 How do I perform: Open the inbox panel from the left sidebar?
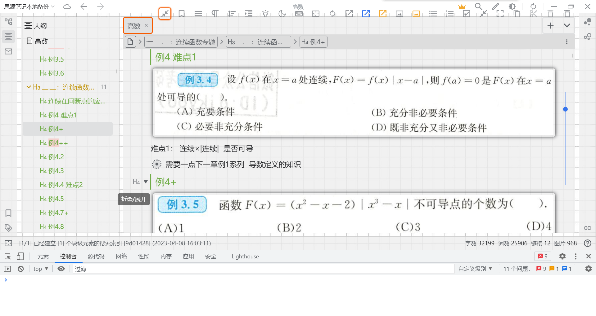[x=8, y=51]
